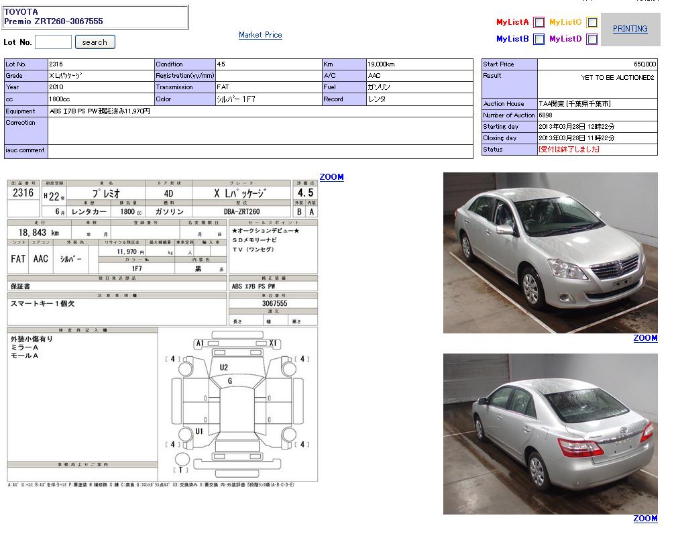Click the TOYOTA Premio title box
674x536 pixels.
(95, 17)
